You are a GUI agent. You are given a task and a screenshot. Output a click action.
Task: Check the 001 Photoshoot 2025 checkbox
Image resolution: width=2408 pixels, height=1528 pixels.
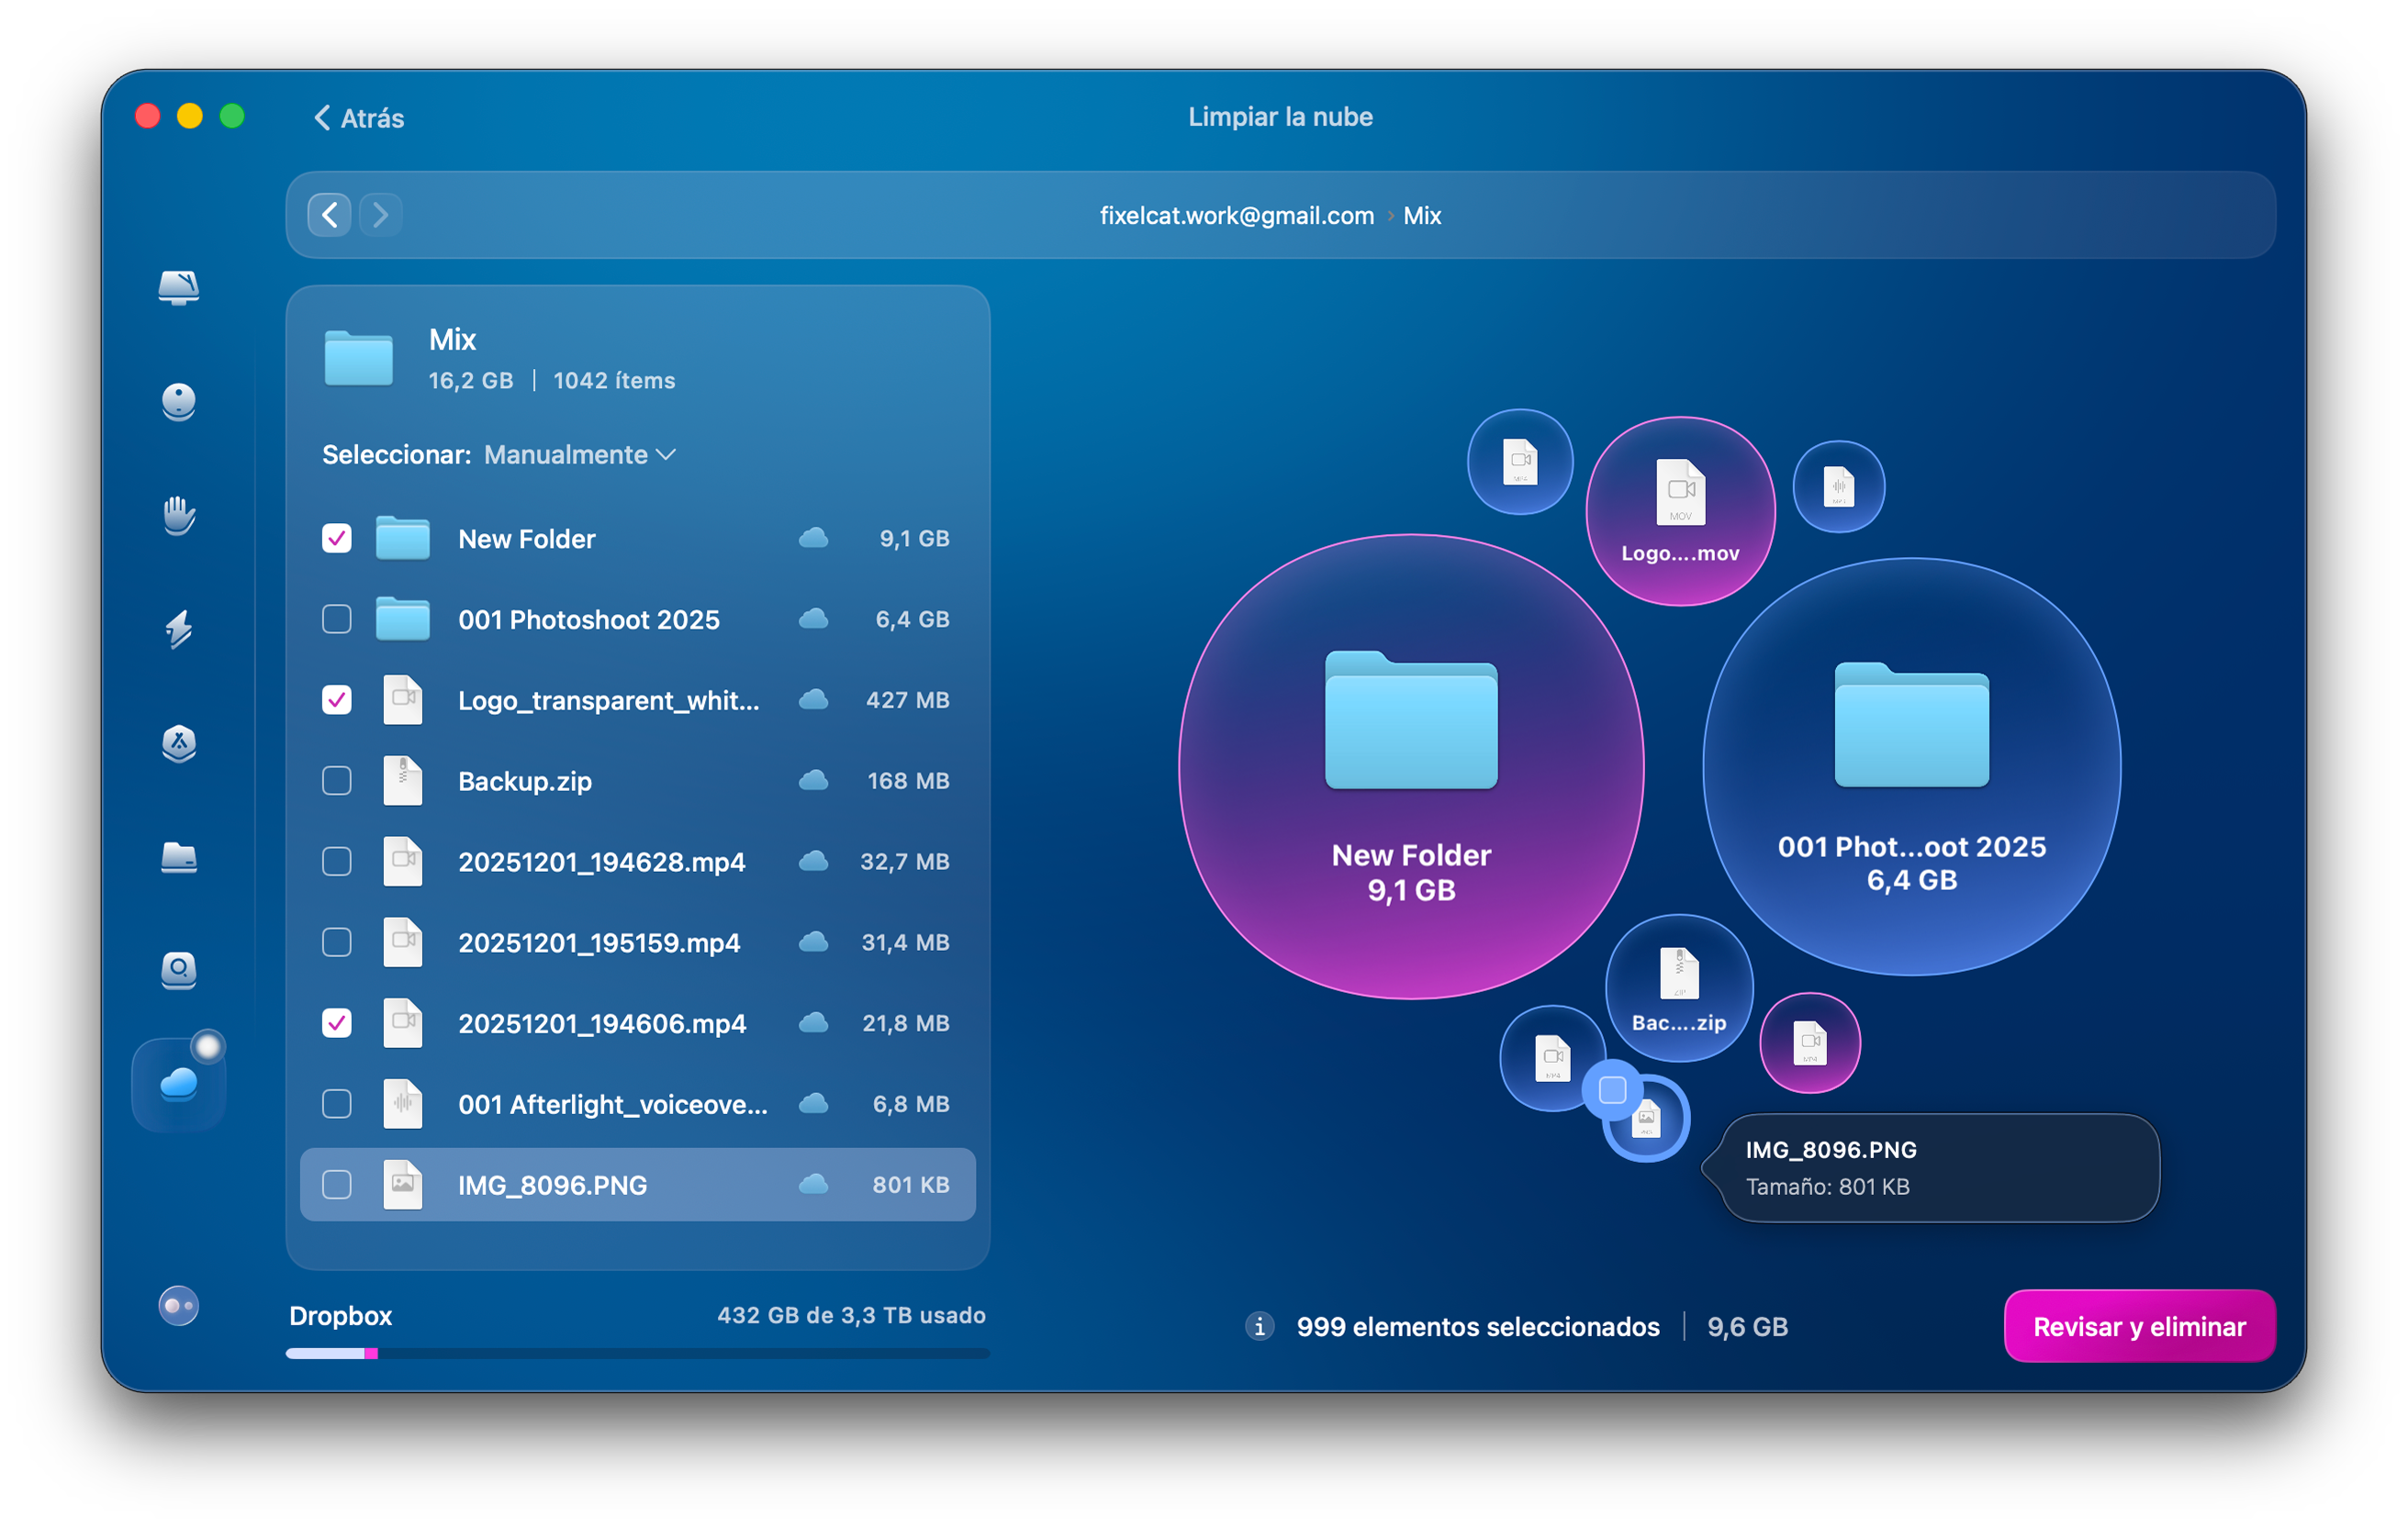[336, 619]
